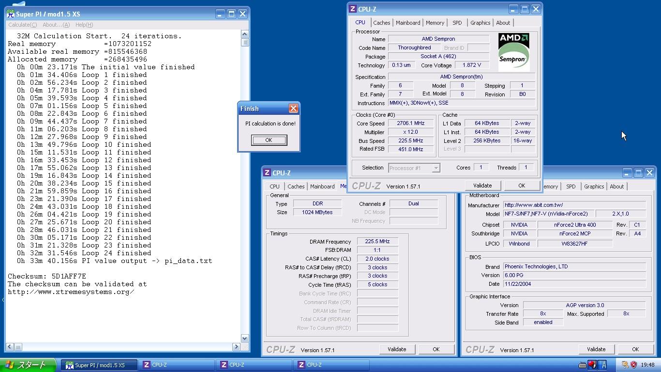Open the About menu in Super PI
The height and width of the screenshot is (372, 661).
[x=56, y=25]
